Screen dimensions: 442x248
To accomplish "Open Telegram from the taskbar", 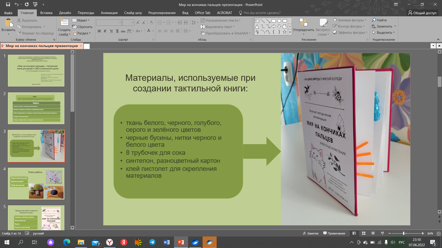I will point(152,242).
